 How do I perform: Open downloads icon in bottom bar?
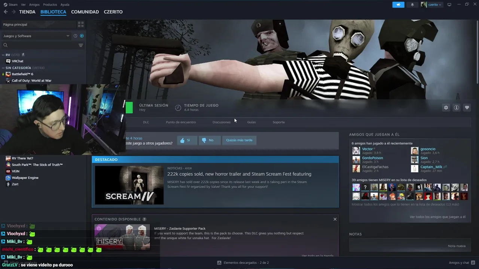219,263
